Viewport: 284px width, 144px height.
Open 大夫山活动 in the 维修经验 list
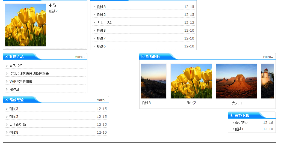point(17,125)
